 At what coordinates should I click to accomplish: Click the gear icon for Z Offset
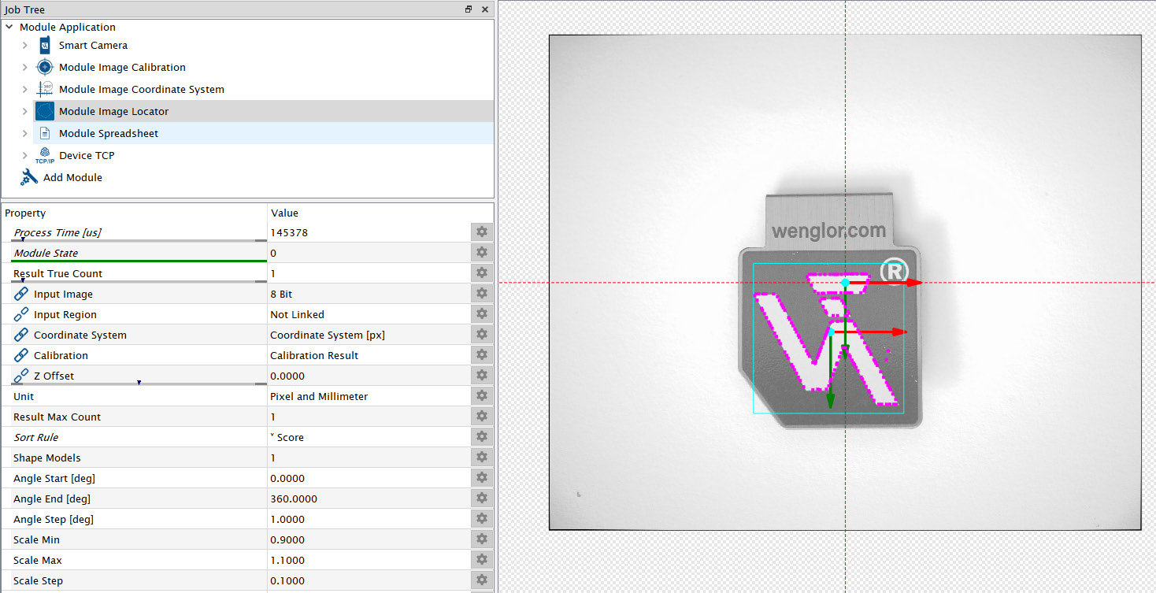point(482,376)
